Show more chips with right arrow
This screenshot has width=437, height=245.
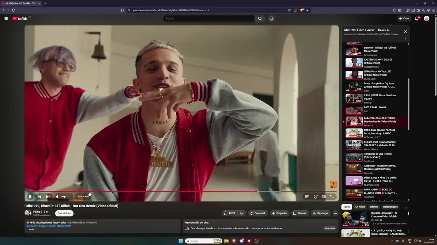click(x=406, y=208)
